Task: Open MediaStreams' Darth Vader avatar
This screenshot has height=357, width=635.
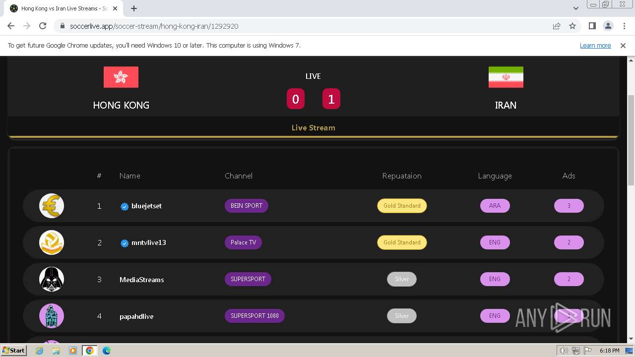Action: 52,279
